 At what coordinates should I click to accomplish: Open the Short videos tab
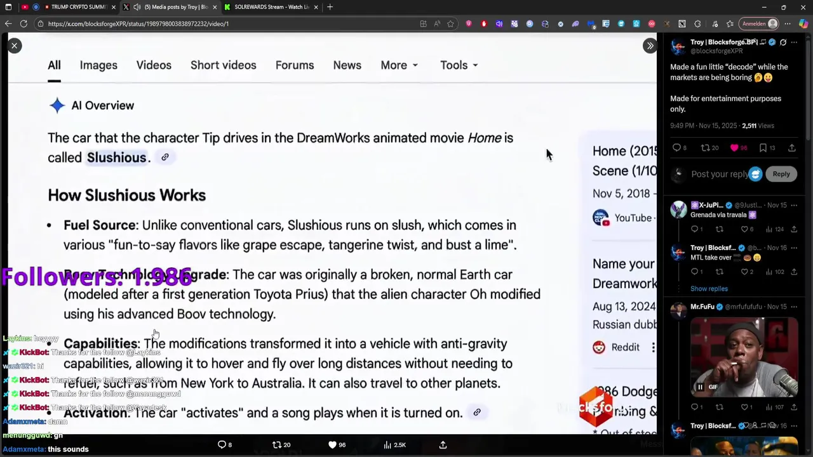(223, 65)
